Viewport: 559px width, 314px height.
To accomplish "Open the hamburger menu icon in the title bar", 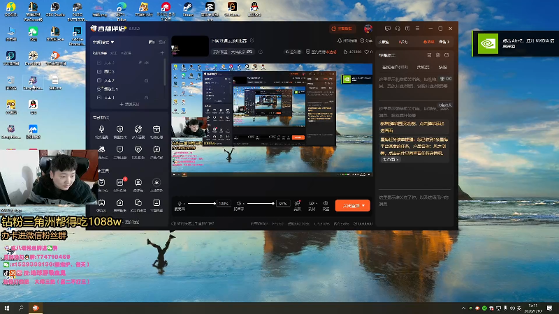I will (x=417, y=29).
